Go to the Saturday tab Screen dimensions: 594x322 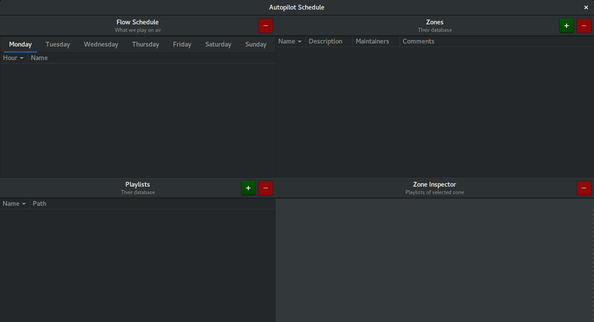pos(218,44)
